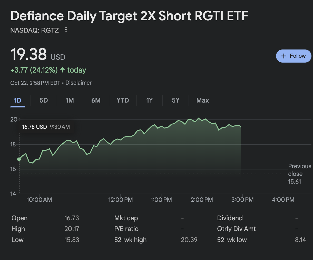The width and height of the screenshot is (313, 260).
Task: Click the NASDAQ: RGTZ ticker text
Action: pos(34,30)
